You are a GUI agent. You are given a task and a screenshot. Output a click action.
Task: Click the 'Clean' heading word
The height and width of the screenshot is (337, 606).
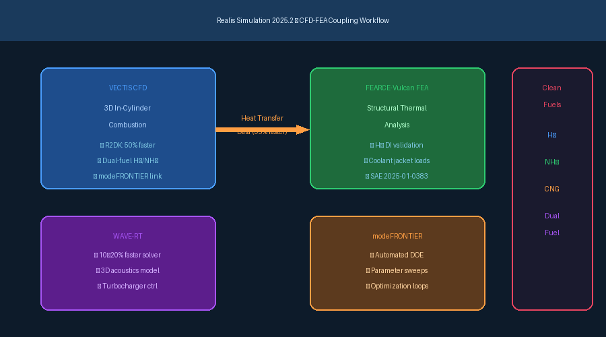coord(551,88)
